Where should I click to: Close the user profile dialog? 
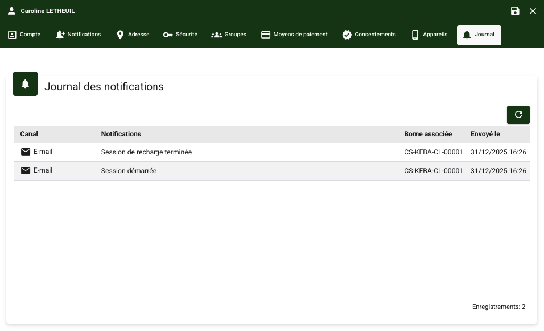coord(533,11)
